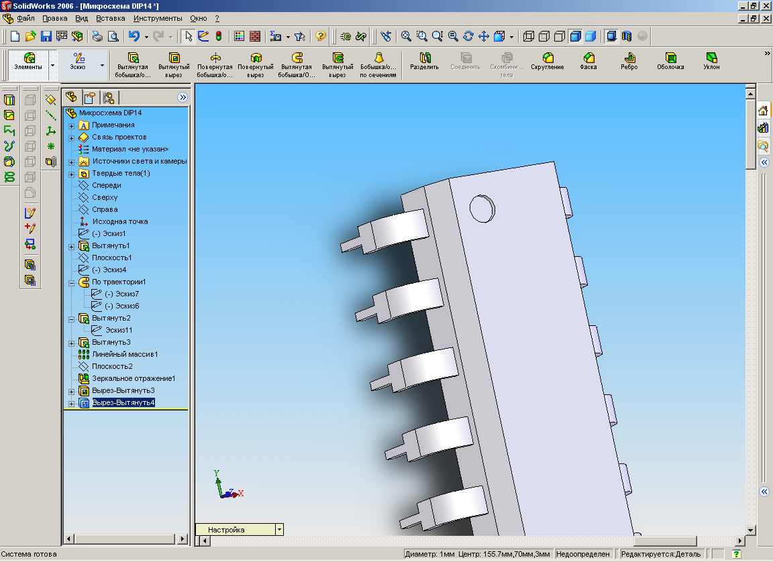The width and height of the screenshot is (773, 562).
Task: Click the Undo arrow icon
Action: click(x=134, y=36)
